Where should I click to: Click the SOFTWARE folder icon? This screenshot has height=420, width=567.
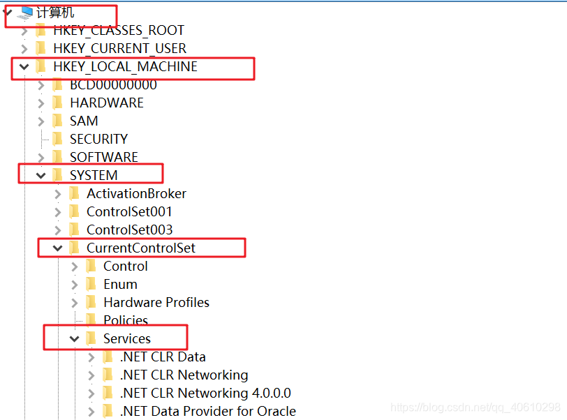tap(57, 157)
